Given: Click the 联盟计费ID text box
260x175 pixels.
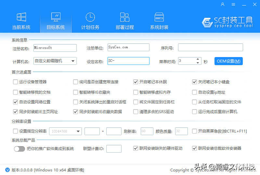Looking at the screenshot, I should (114, 149).
